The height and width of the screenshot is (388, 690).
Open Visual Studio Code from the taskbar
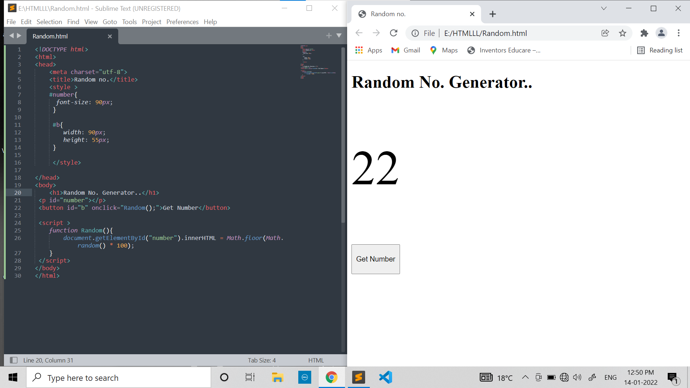[385, 377]
